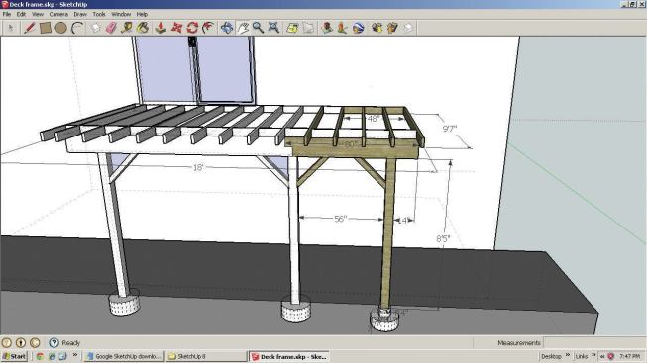Open the Help menu
The height and width of the screenshot is (363, 647).
[x=142, y=14]
